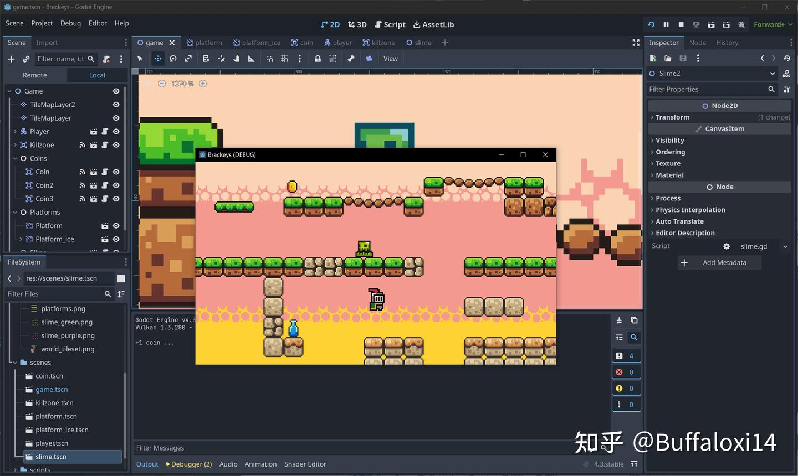Open documentation for Slime2 node

[x=786, y=73]
